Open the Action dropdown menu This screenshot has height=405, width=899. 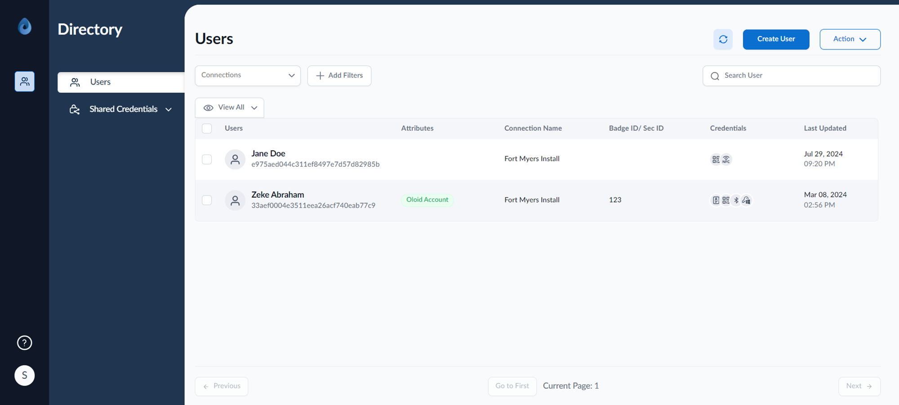(850, 40)
